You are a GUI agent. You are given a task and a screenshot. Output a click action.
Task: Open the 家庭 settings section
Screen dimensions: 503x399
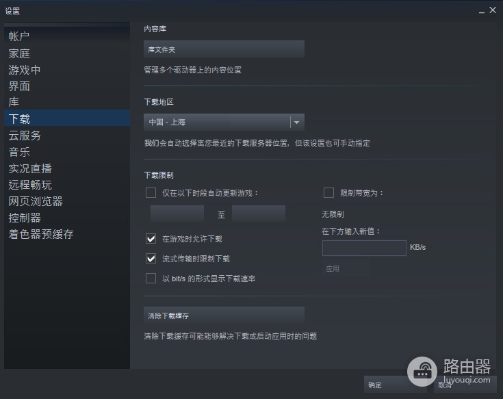(67, 53)
